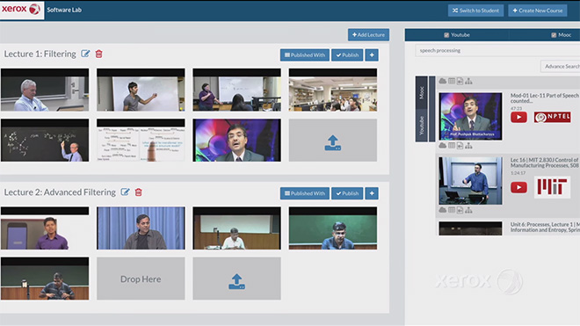
Task: Click cloud icon above the Mod-01 Lec-11 thumbnail
Action: [x=442, y=81]
